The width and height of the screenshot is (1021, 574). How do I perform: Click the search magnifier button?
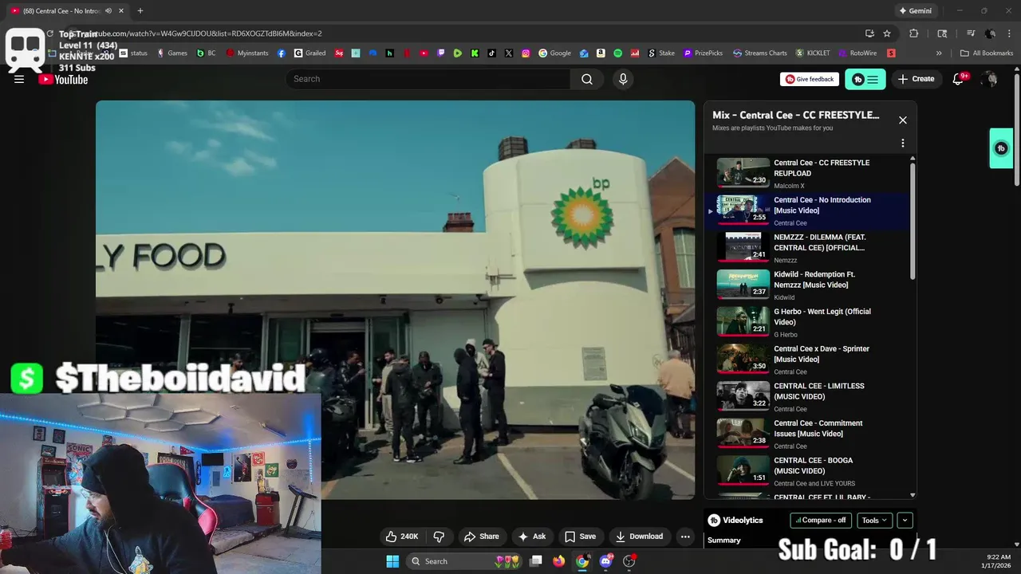pyautogui.click(x=587, y=79)
